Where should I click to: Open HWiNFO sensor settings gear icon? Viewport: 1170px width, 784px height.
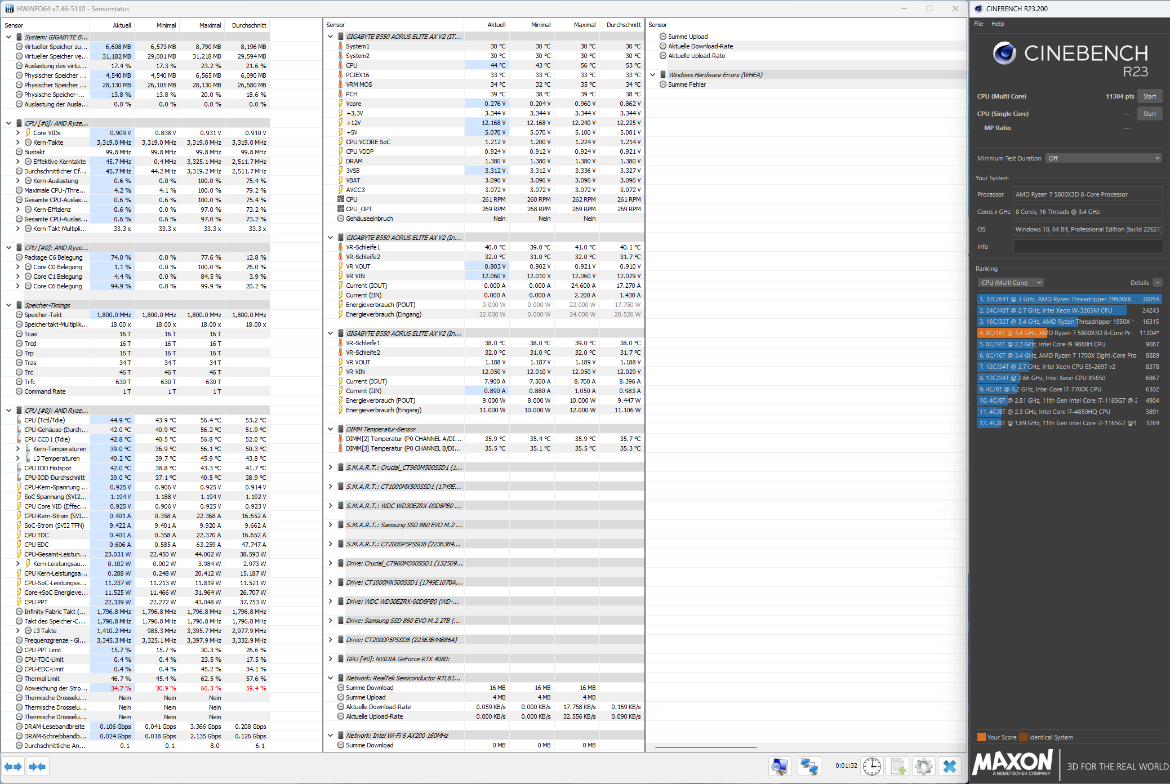click(923, 766)
